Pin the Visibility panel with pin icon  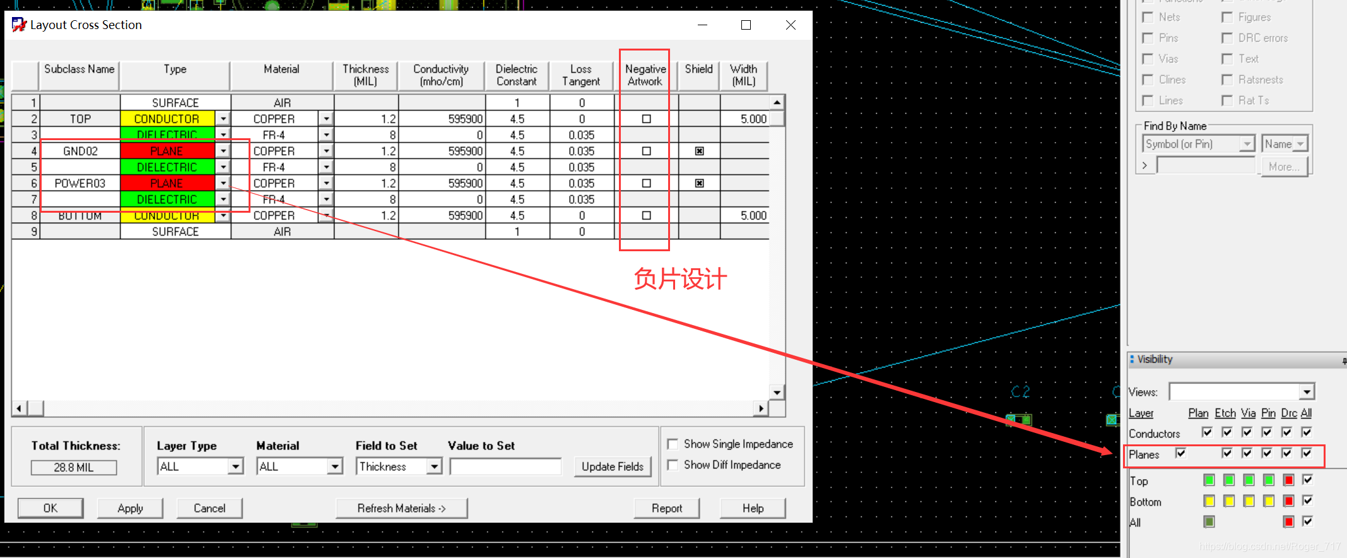pos(1343,361)
